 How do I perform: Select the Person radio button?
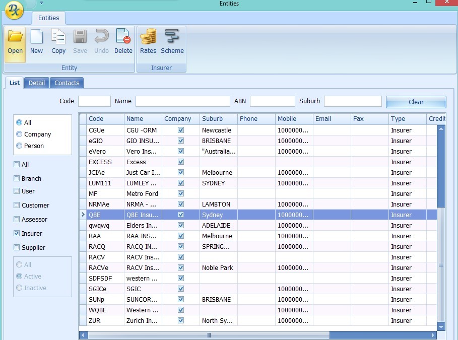(x=19, y=146)
